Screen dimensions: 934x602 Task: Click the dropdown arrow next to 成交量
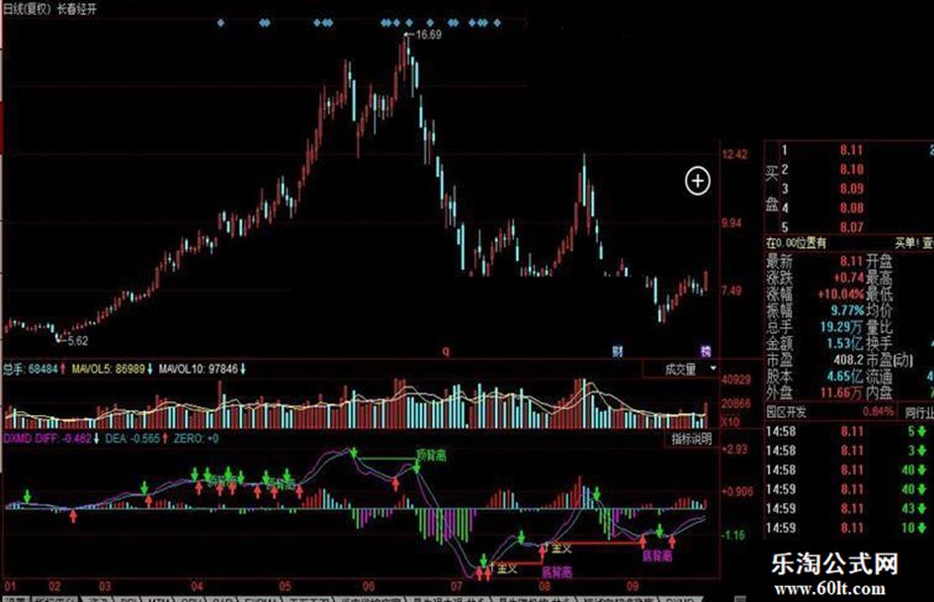tap(713, 369)
